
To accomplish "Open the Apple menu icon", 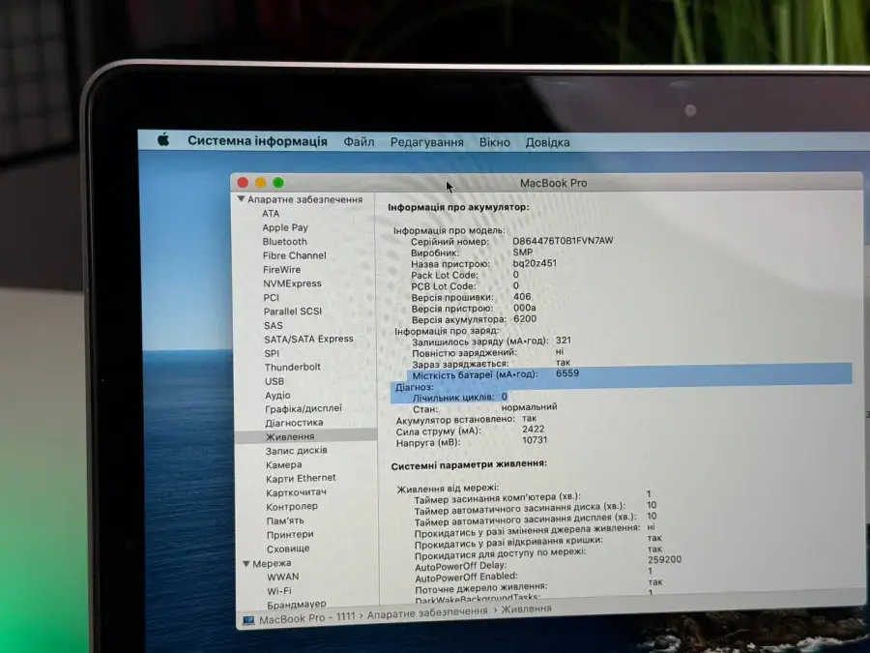I will pos(163,140).
